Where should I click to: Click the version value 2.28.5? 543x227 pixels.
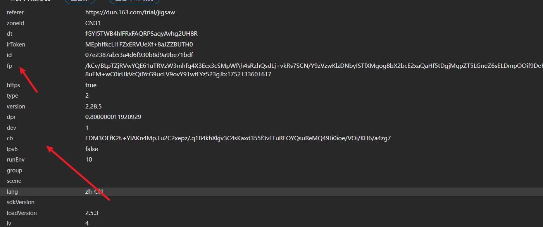pos(93,106)
